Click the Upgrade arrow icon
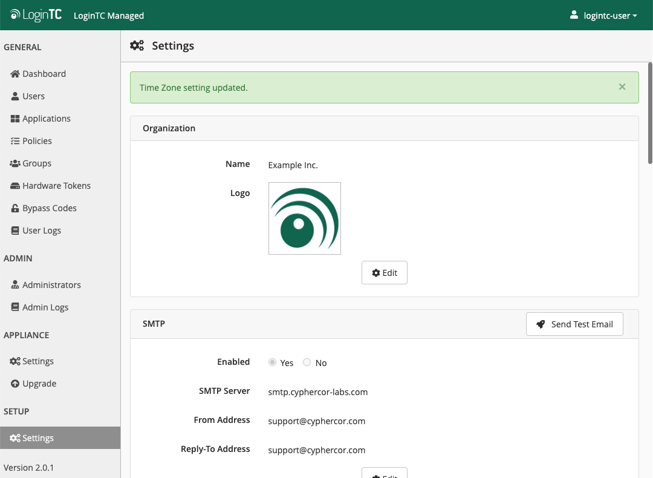653x478 pixels. [15, 384]
